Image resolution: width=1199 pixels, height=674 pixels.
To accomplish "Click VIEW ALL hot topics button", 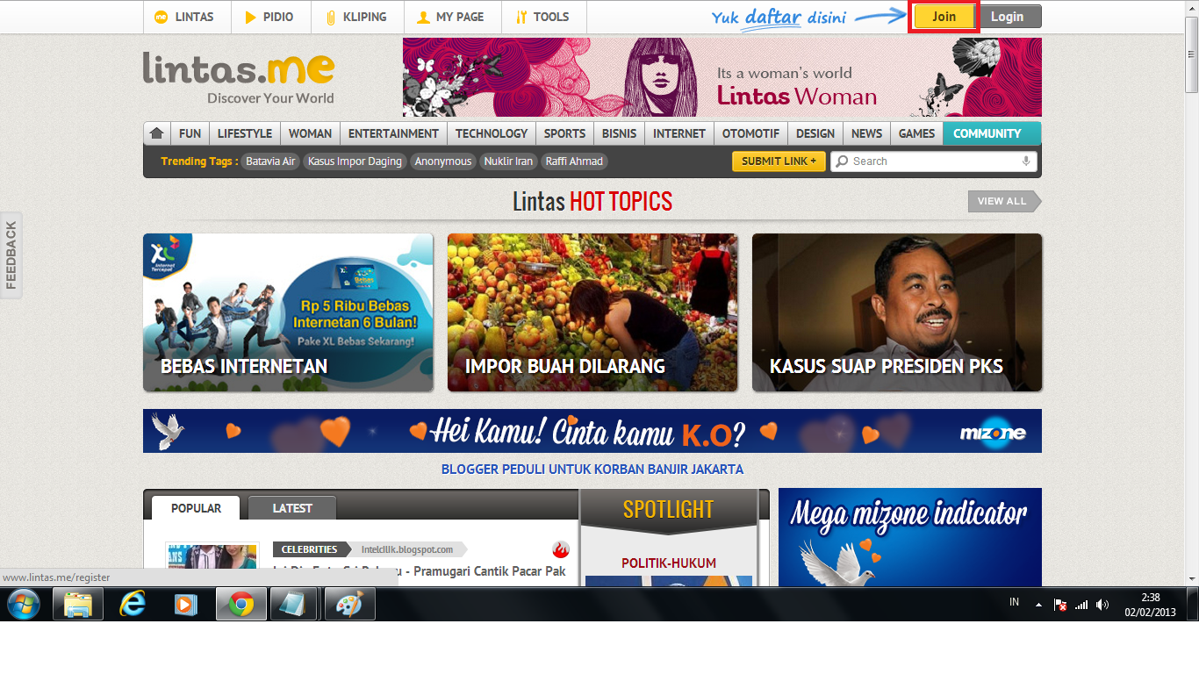I will (x=1004, y=201).
